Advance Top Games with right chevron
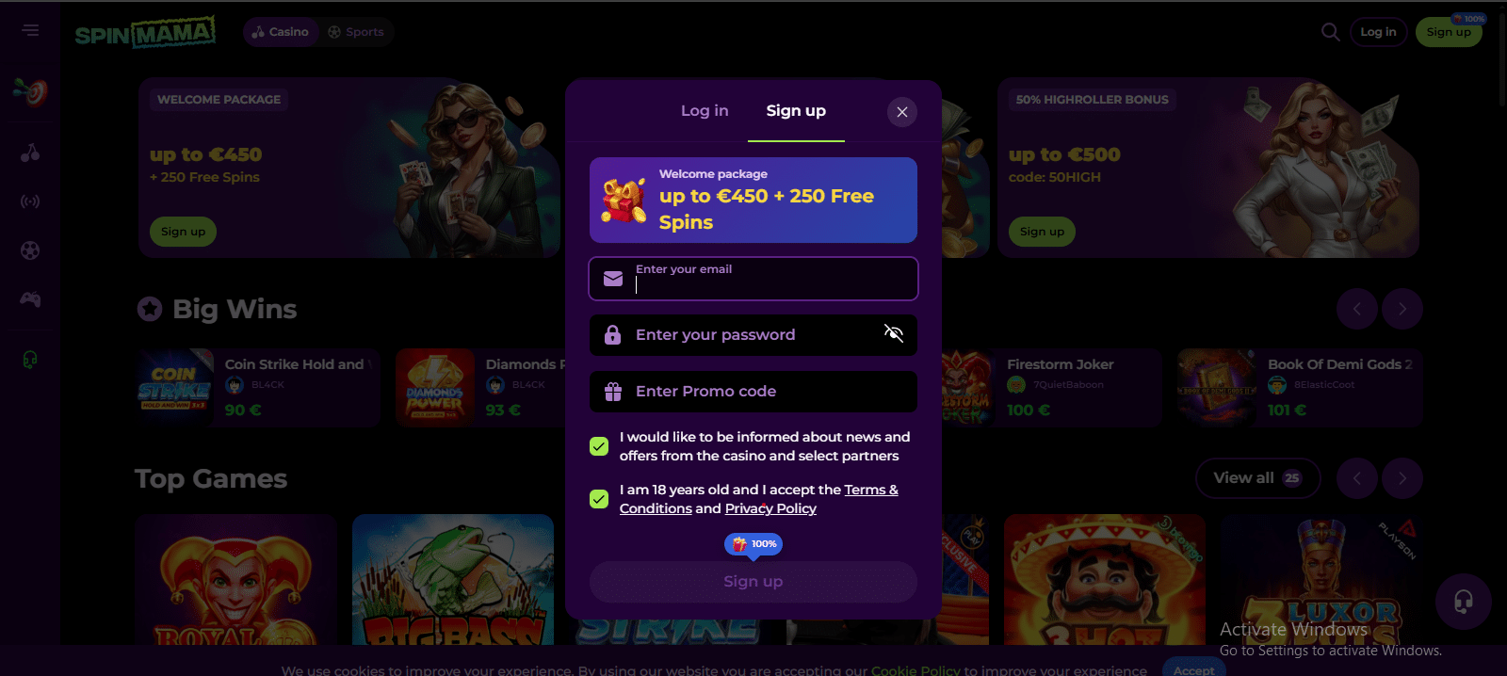The height and width of the screenshot is (676, 1507). tap(1402, 478)
